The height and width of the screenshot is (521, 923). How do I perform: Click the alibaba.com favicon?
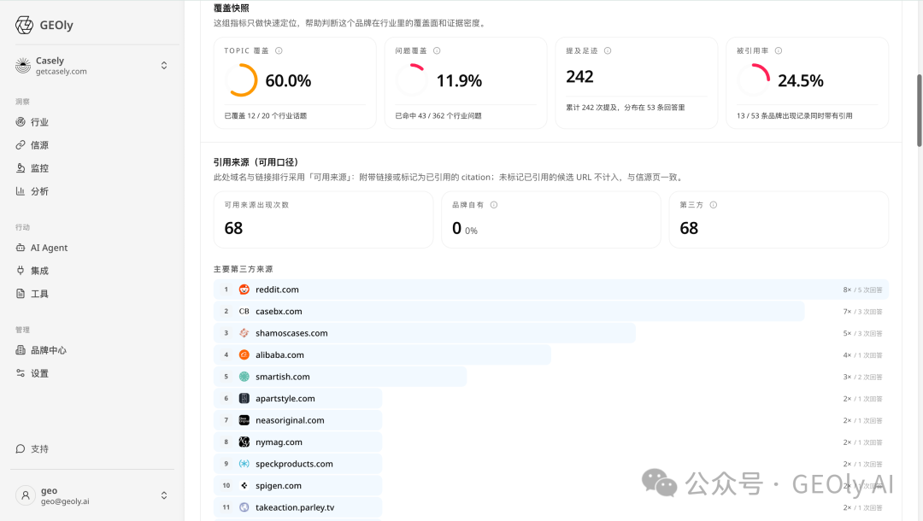pyautogui.click(x=244, y=354)
